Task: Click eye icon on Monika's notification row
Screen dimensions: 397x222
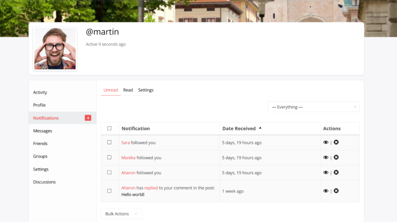Action: click(x=326, y=158)
